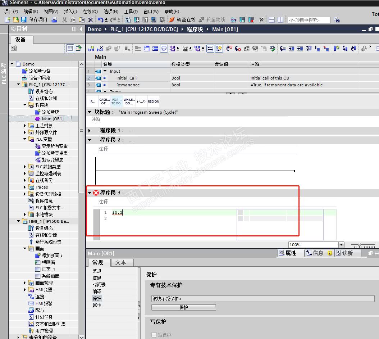Click the delete X icon in main toolbar

pyautogui.click(x=91, y=20)
